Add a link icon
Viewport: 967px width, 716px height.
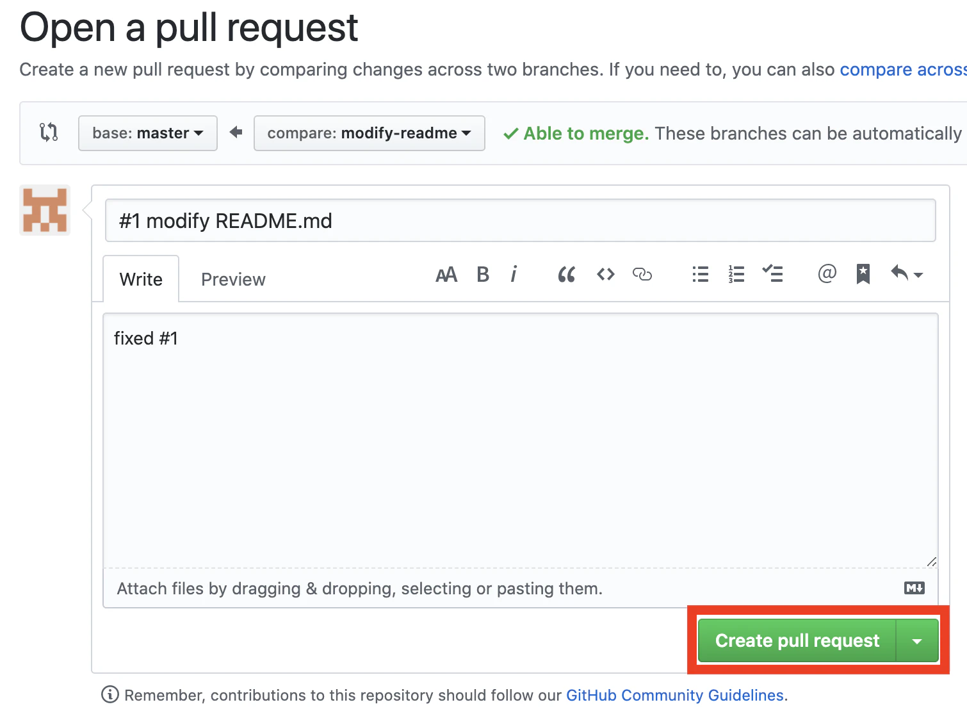[642, 275]
